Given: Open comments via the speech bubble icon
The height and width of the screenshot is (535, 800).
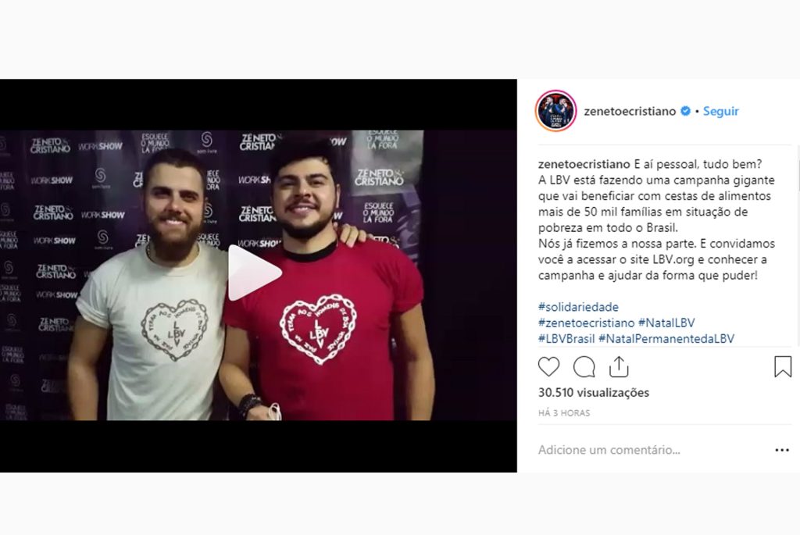Looking at the screenshot, I should pos(584,367).
